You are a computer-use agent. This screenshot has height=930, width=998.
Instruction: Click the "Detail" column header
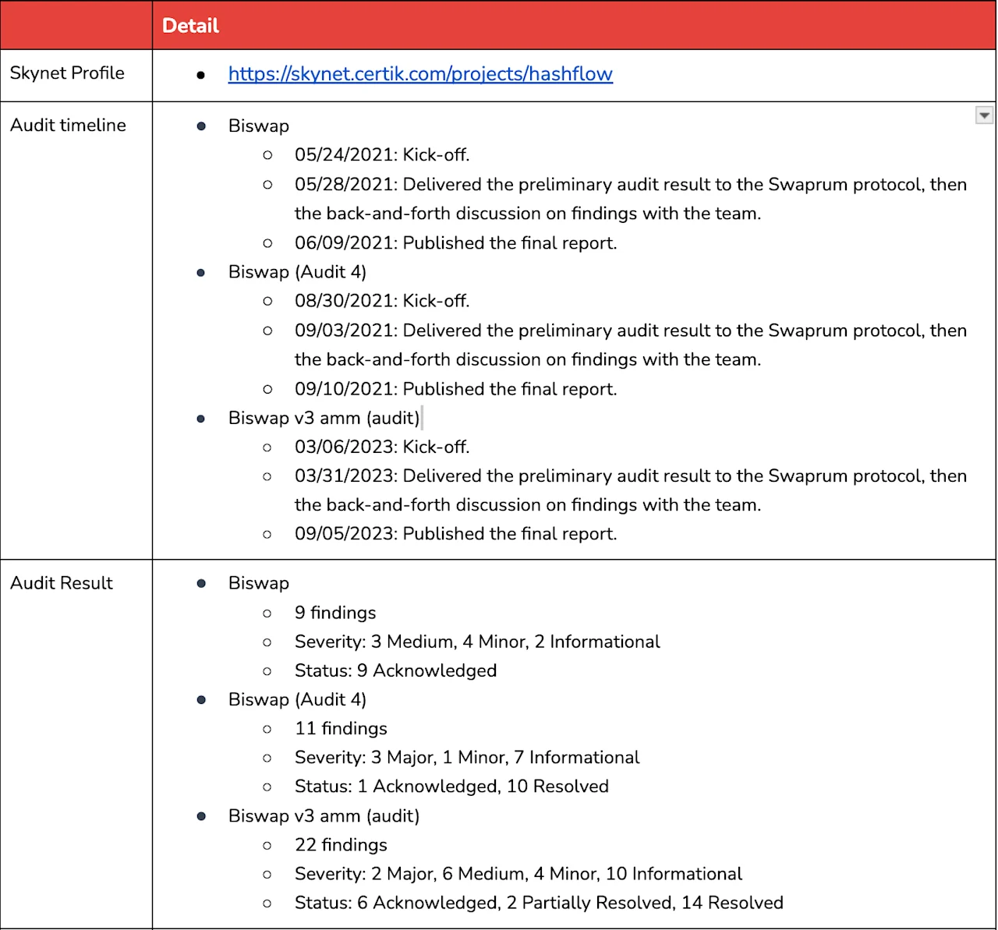tap(190, 26)
